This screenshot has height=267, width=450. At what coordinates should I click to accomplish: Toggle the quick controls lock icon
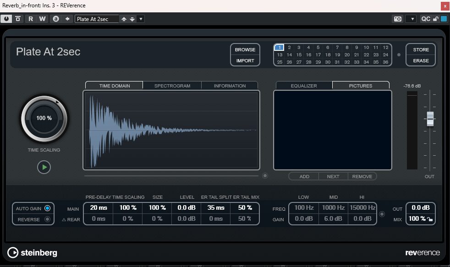[x=436, y=19]
